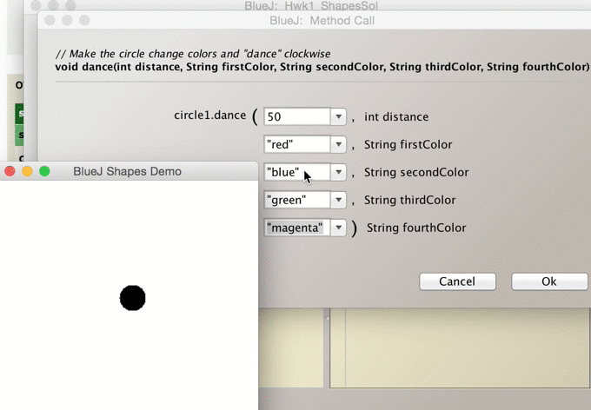Screen dimensions: 591x410
Task: Click the firstColor field containing "red"
Action: tap(295, 144)
